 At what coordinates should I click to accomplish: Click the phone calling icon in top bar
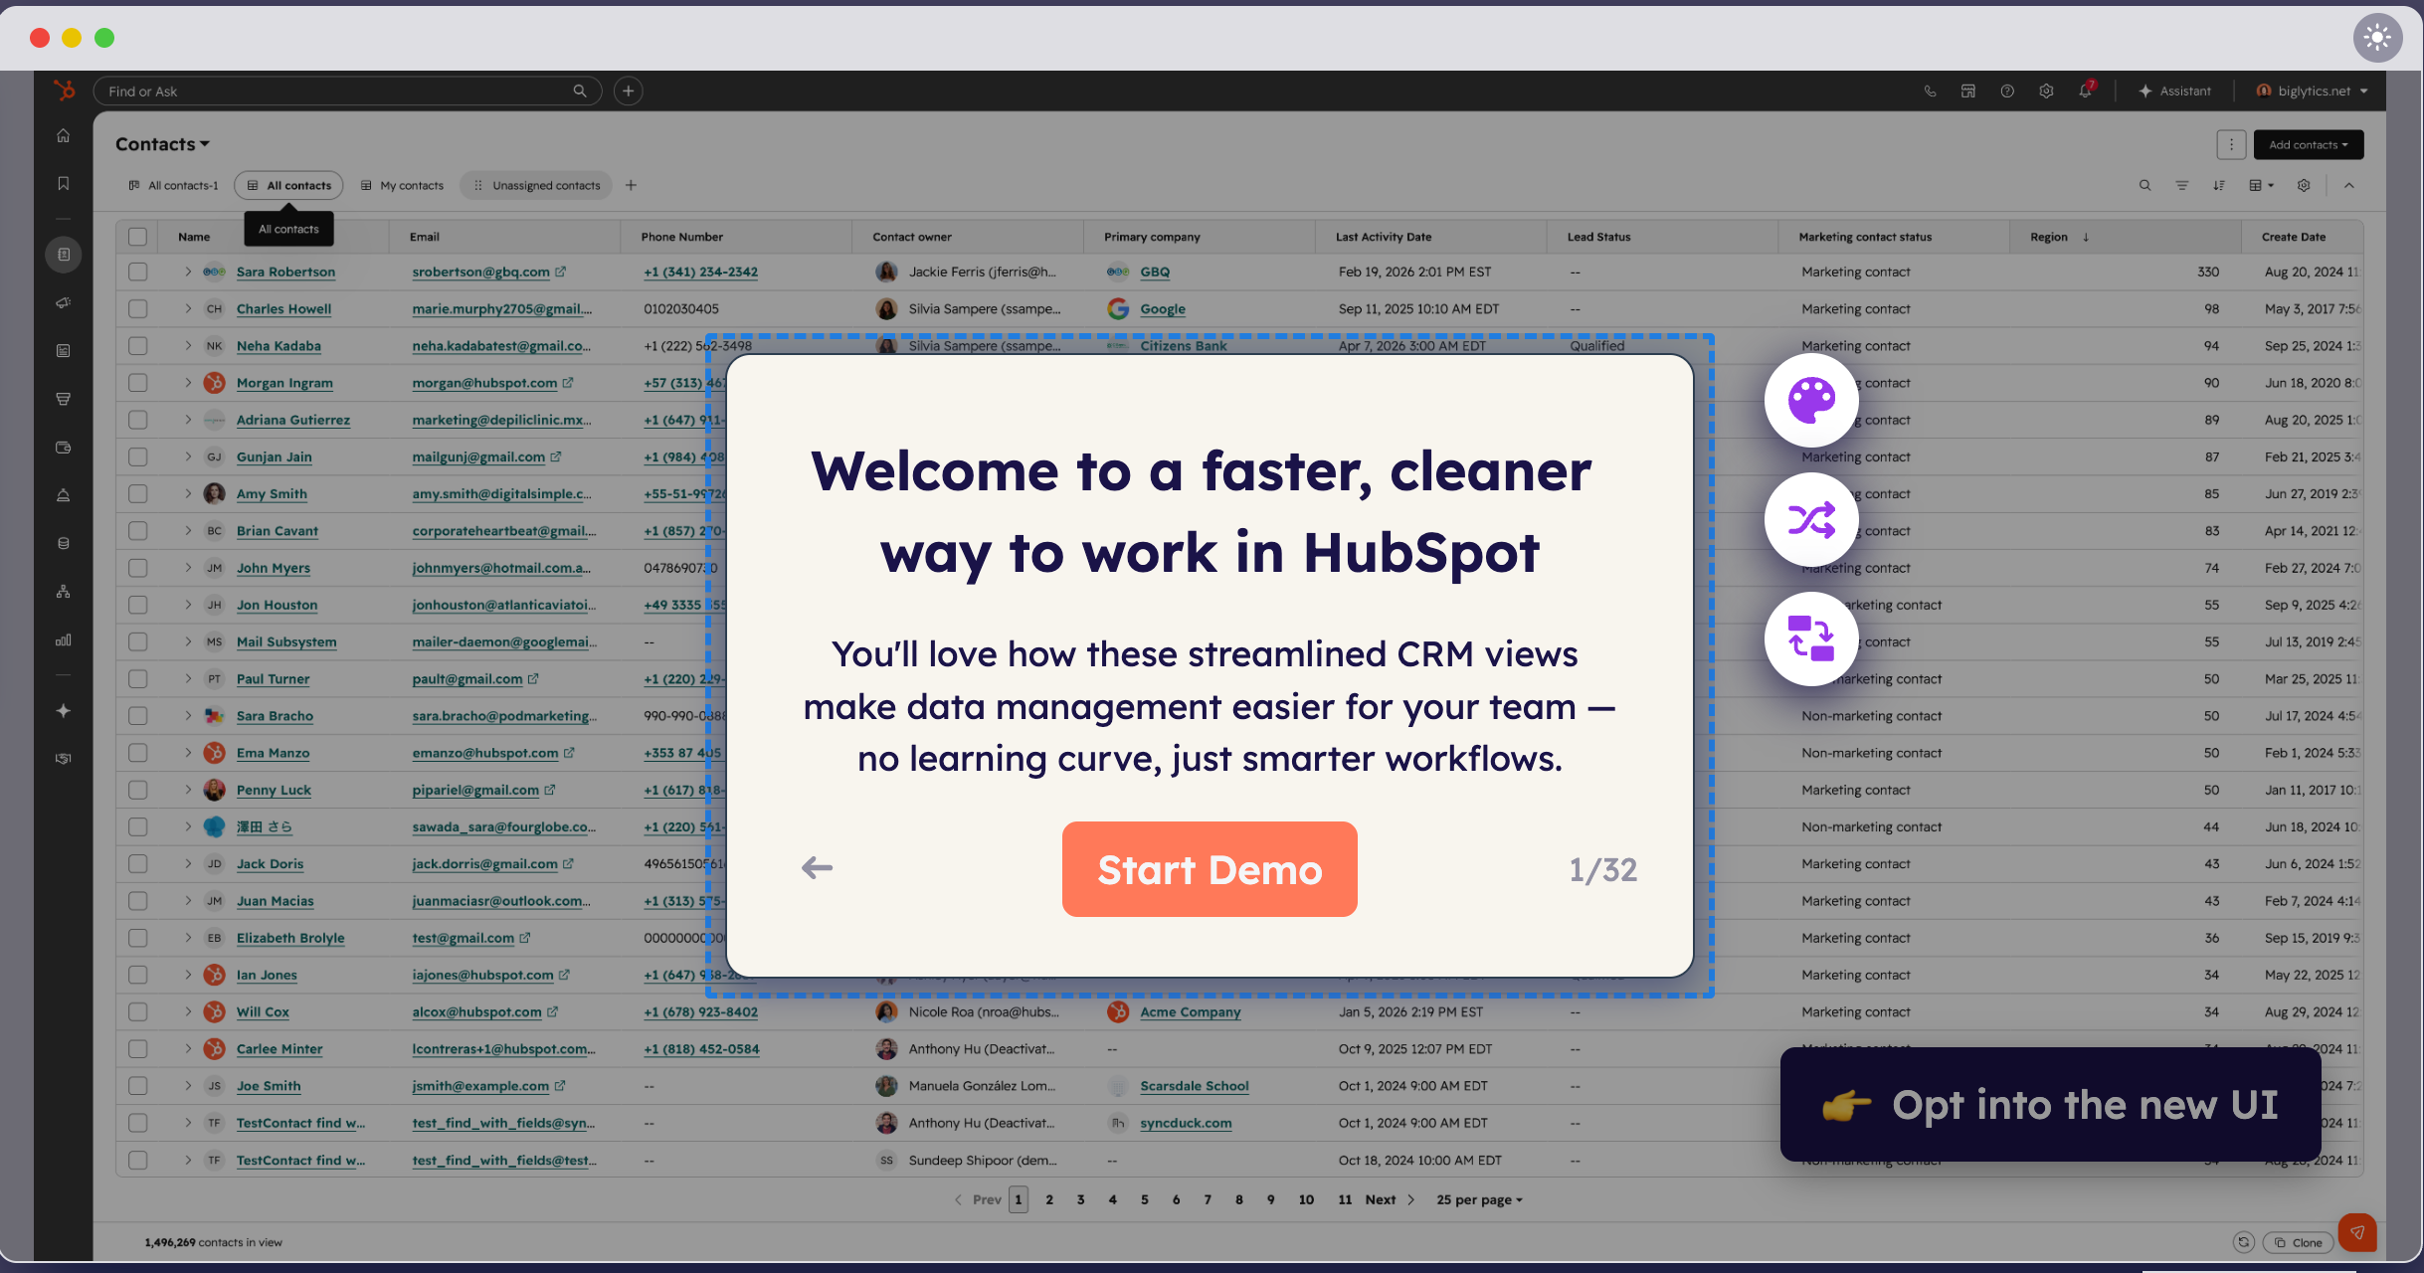1930,91
